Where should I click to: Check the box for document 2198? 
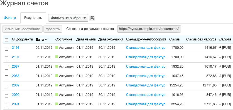(6, 49)
